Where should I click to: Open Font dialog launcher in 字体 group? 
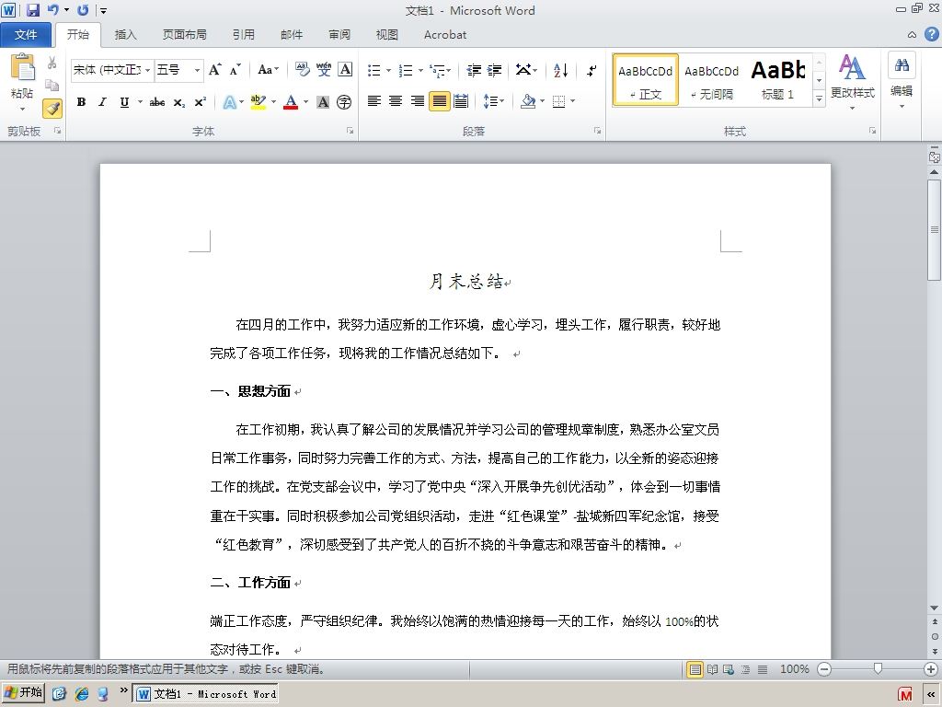coord(350,131)
